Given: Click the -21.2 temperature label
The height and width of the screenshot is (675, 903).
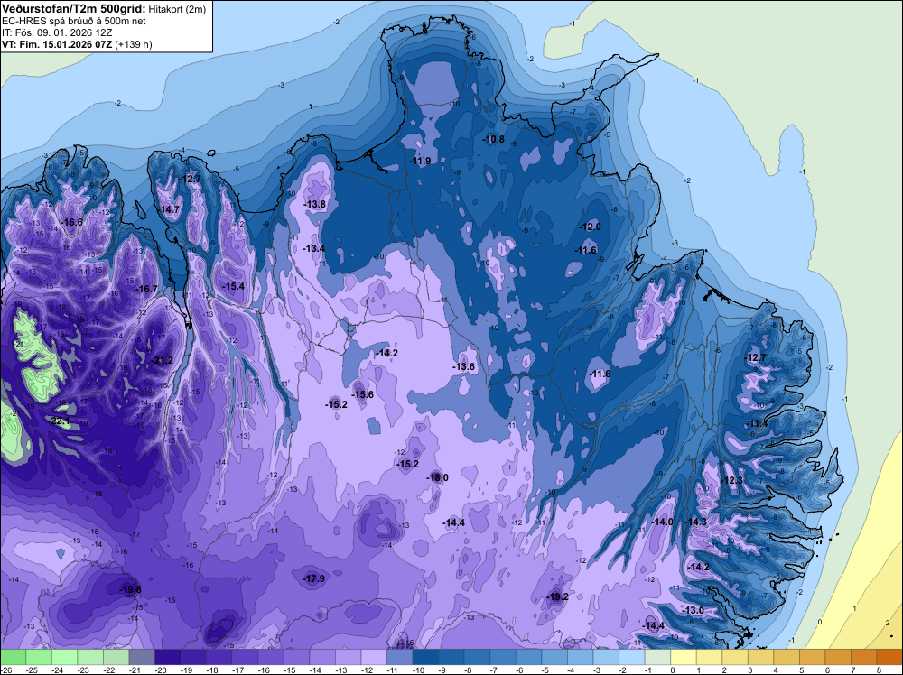Looking at the screenshot, I should point(163,360).
